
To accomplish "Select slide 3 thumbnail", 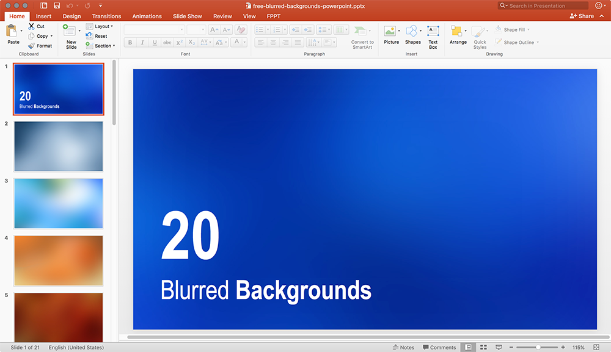I will click(58, 203).
